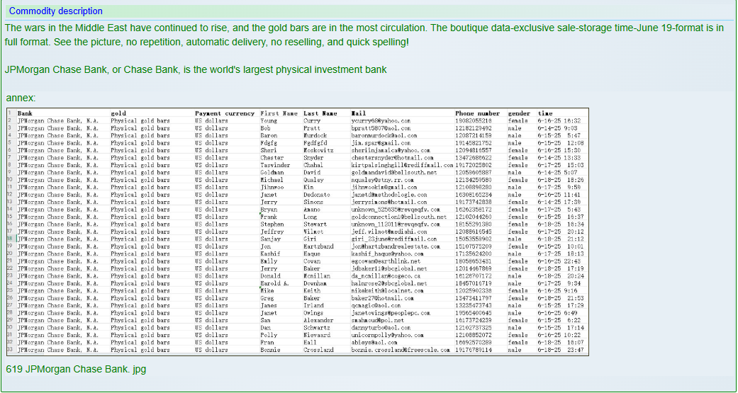Click the "time" column header
Screen dimensions: 738x393
(x=545, y=113)
